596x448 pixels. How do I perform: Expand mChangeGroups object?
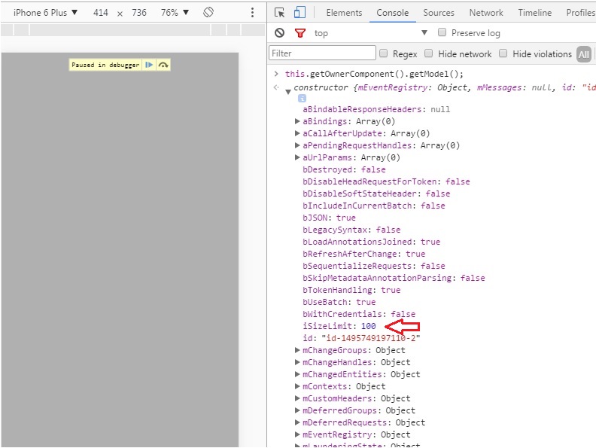point(297,350)
